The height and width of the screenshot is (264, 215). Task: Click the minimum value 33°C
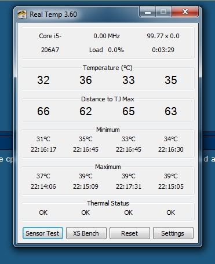point(129,139)
